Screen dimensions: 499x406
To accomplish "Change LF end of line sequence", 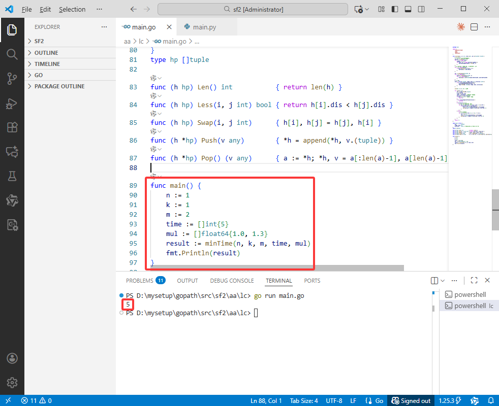I will tap(353, 400).
